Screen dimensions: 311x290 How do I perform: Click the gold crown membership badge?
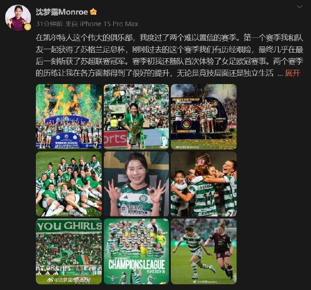(x=93, y=12)
